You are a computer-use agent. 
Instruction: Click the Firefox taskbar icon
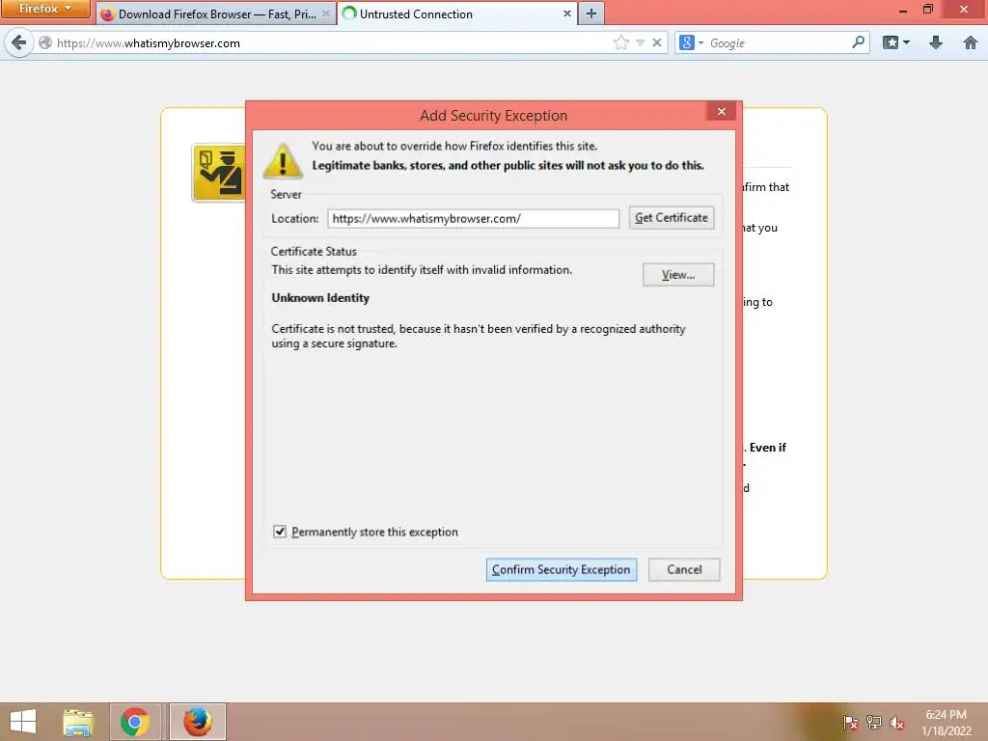pyautogui.click(x=197, y=722)
